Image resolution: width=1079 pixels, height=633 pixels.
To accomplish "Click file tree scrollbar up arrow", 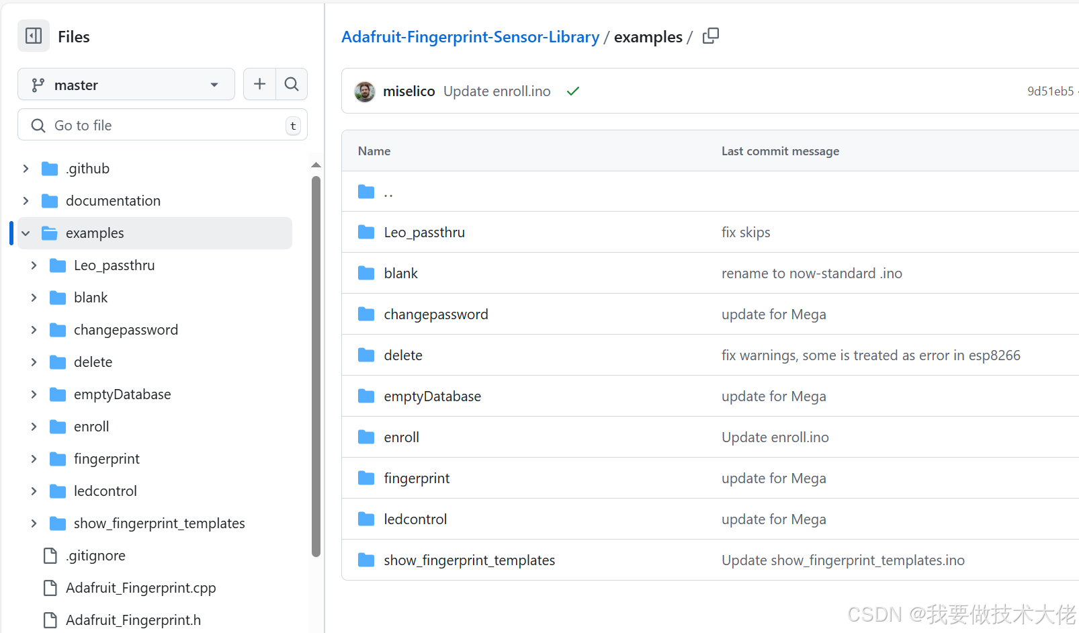I will (316, 165).
